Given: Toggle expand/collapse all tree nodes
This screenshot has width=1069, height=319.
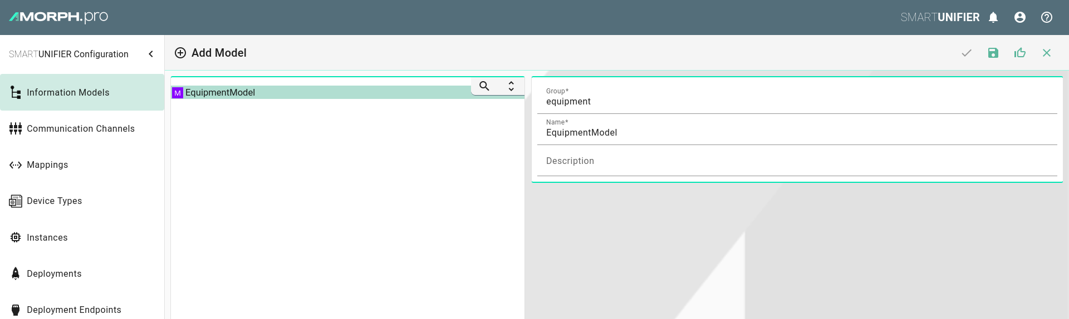Looking at the screenshot, I should click(511, 86).
